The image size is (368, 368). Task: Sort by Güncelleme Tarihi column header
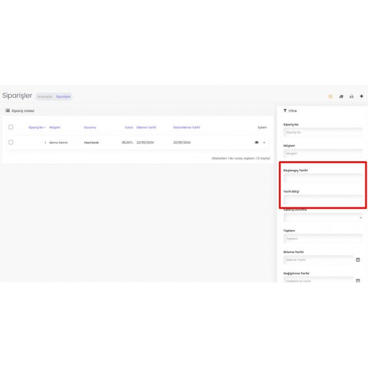(187, 127)
